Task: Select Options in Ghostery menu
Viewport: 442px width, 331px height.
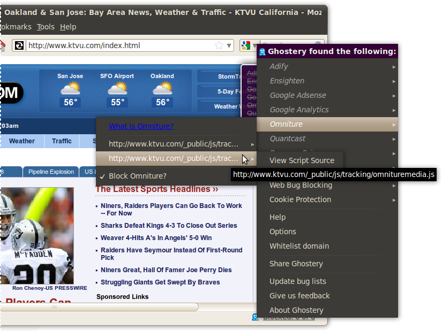Action: click(x=327, y=232)
